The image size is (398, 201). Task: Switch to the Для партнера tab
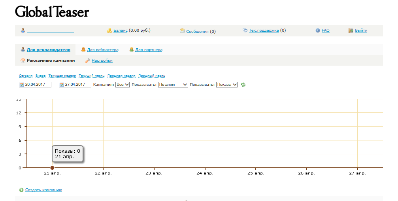pyautogui.click(x=149, y=50)
